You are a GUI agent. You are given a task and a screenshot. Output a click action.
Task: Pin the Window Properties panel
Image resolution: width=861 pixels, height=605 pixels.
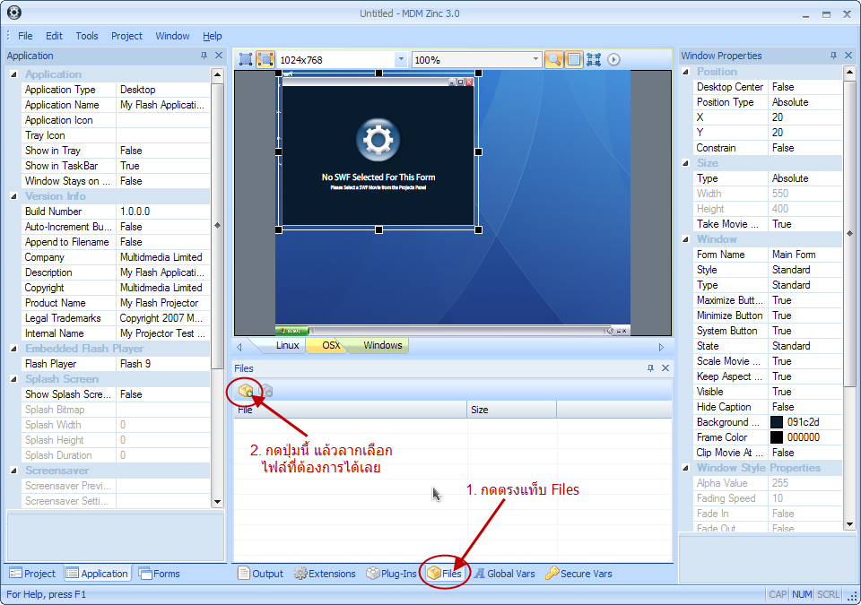click(x=833, y=56)
